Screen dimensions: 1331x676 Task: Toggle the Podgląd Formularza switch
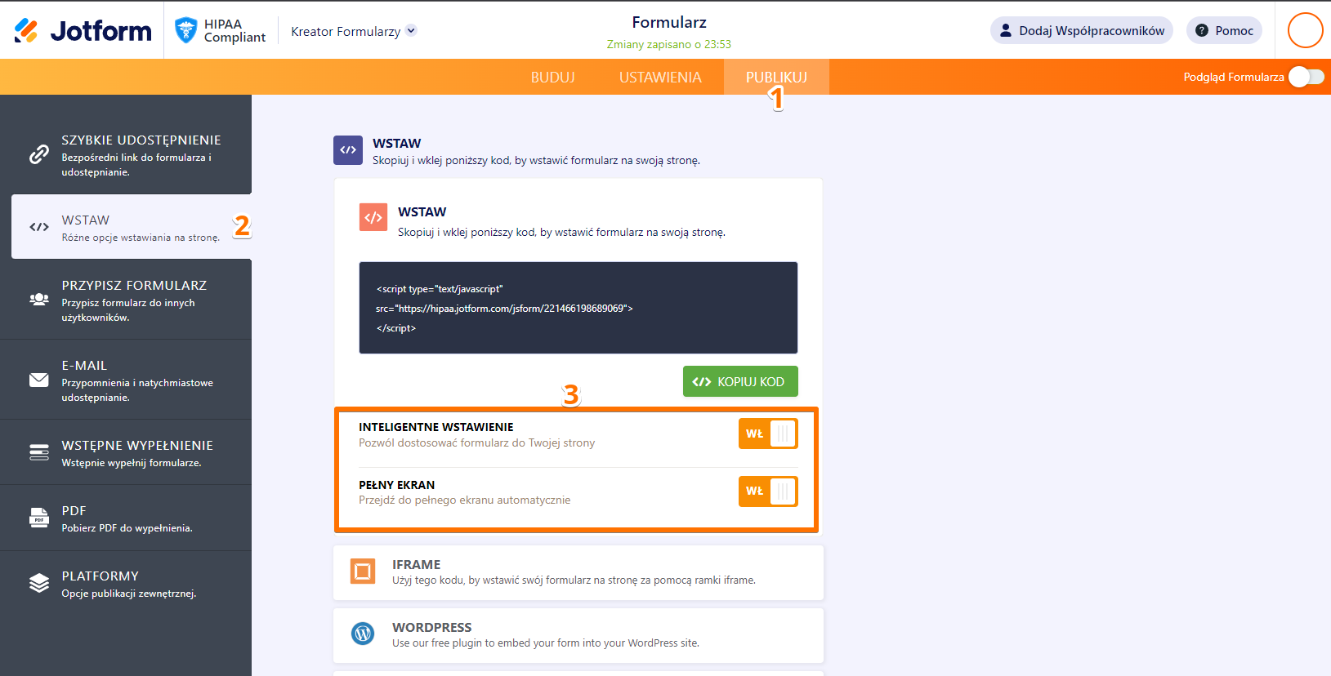click(1306, 77)
